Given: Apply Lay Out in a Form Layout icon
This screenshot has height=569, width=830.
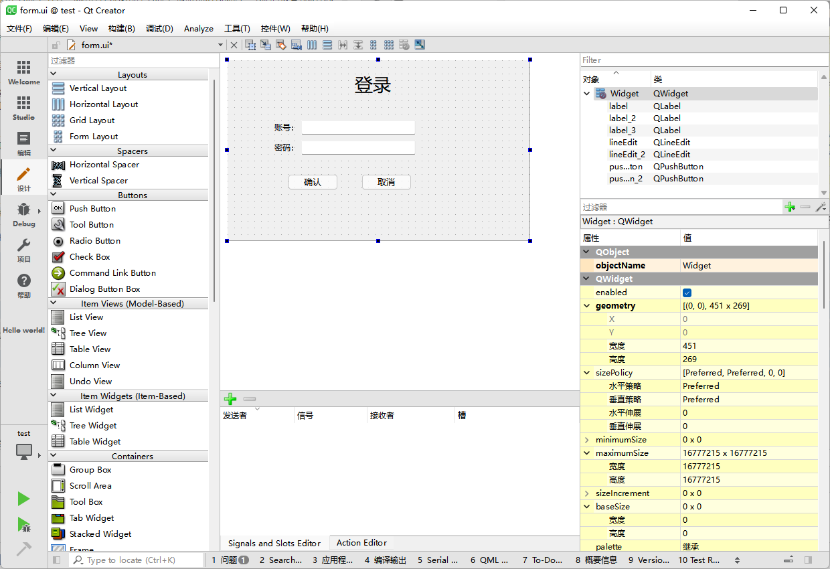Looking at the screenshot, I should click(373, 45).
